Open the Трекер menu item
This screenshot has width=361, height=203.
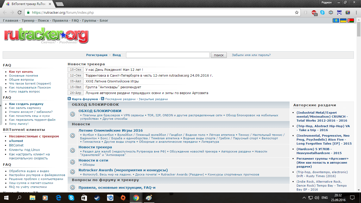28,20
